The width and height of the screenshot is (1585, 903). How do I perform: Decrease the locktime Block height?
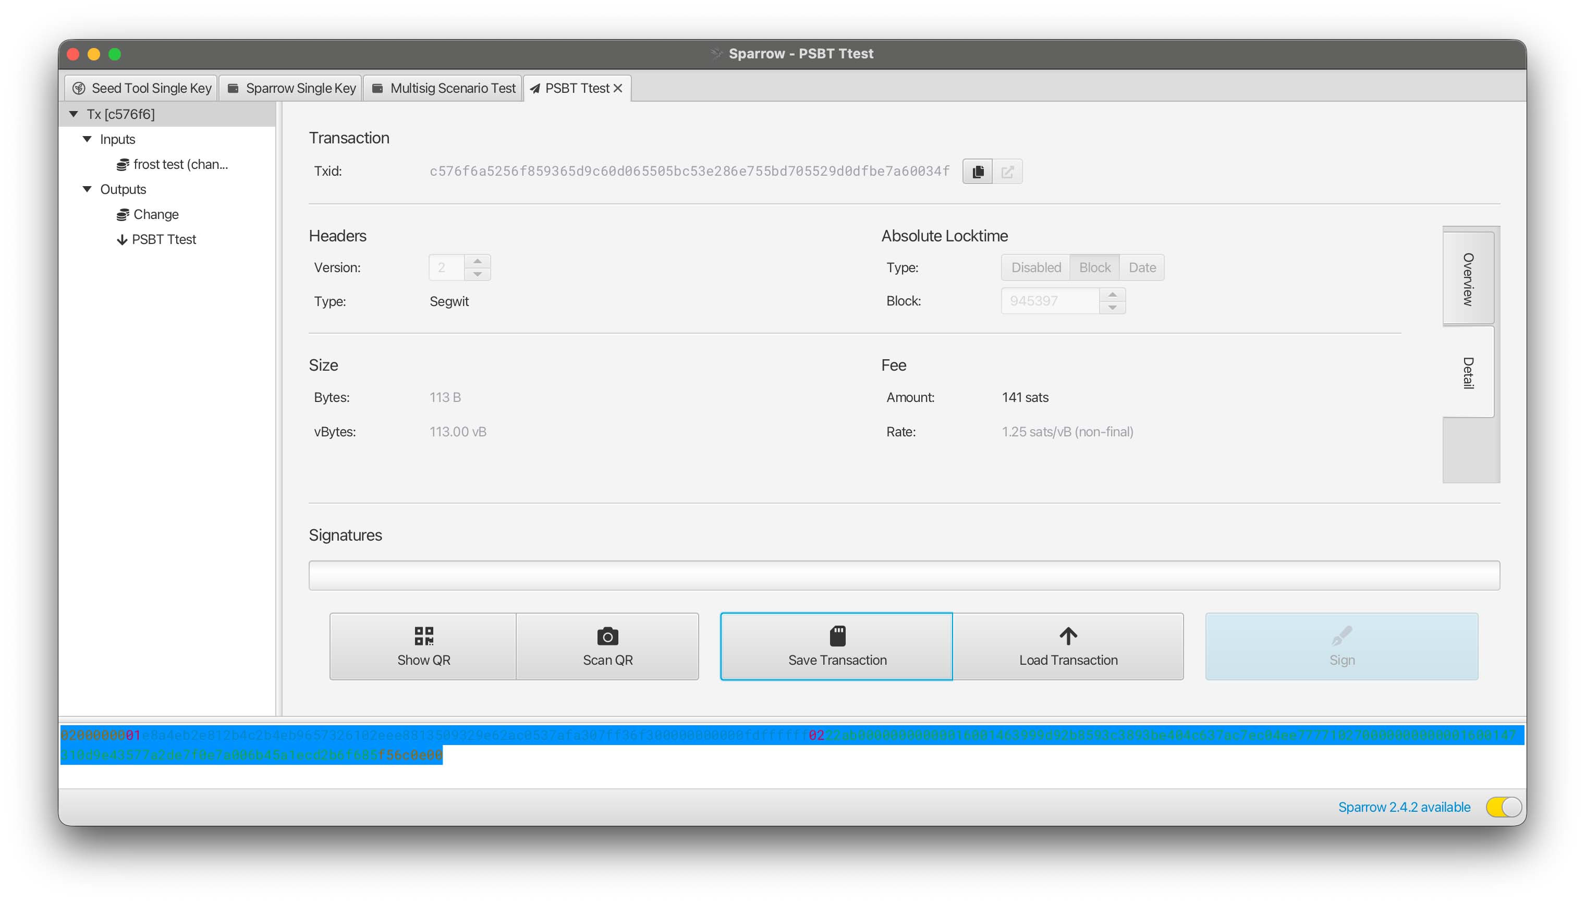[x=1113, y=308]
